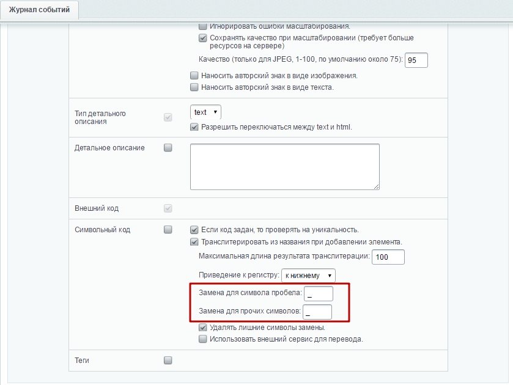The height and width of the screenshot is (385, 513).
Task: Open the Приведение к регистру dropdown
Action: coord(308,276)
